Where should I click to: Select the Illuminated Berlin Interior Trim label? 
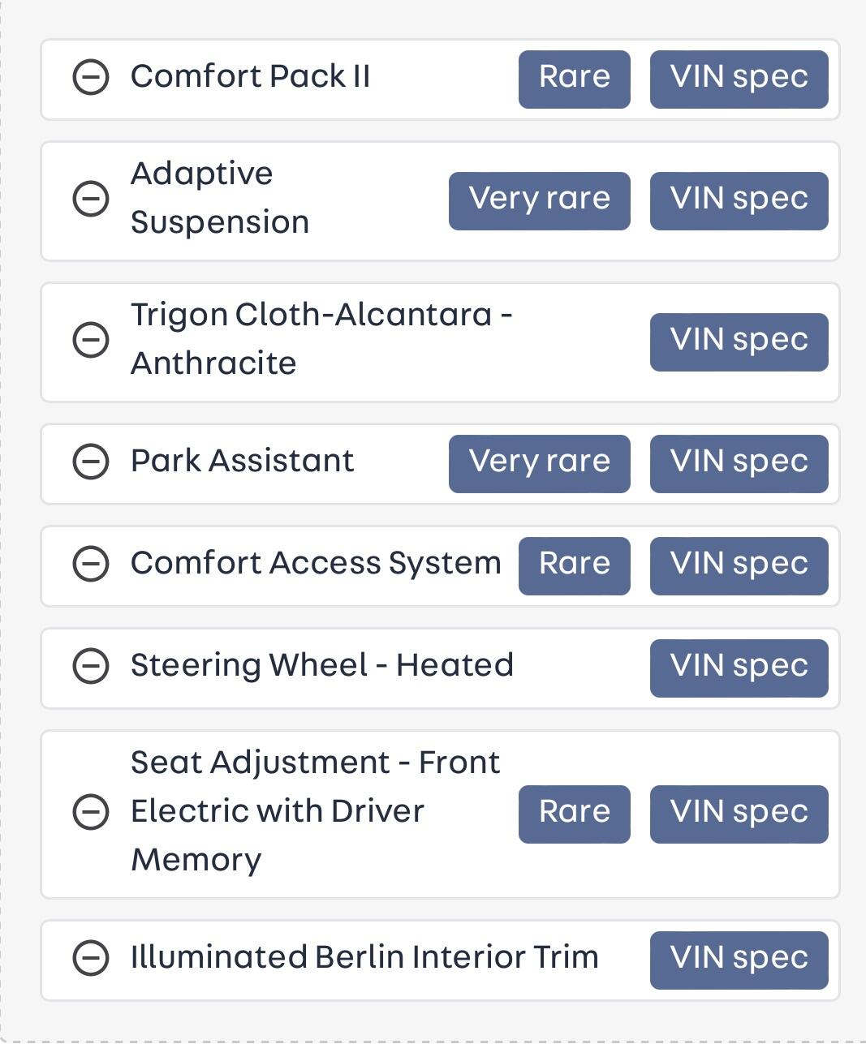pos(364,958)
